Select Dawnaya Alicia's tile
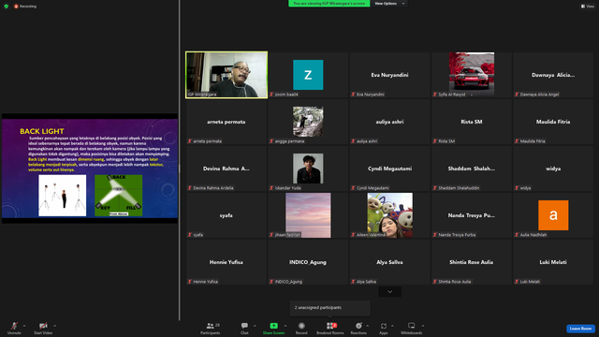 (x=553, y=75)
